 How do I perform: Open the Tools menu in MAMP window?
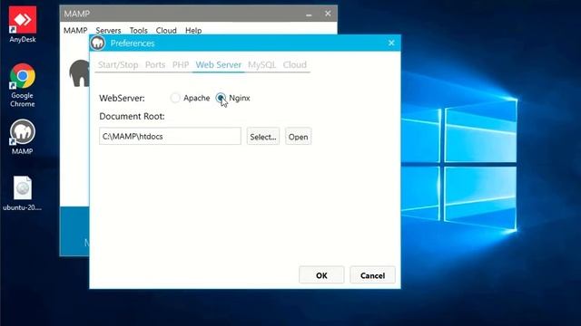click(x=138, y=30)
